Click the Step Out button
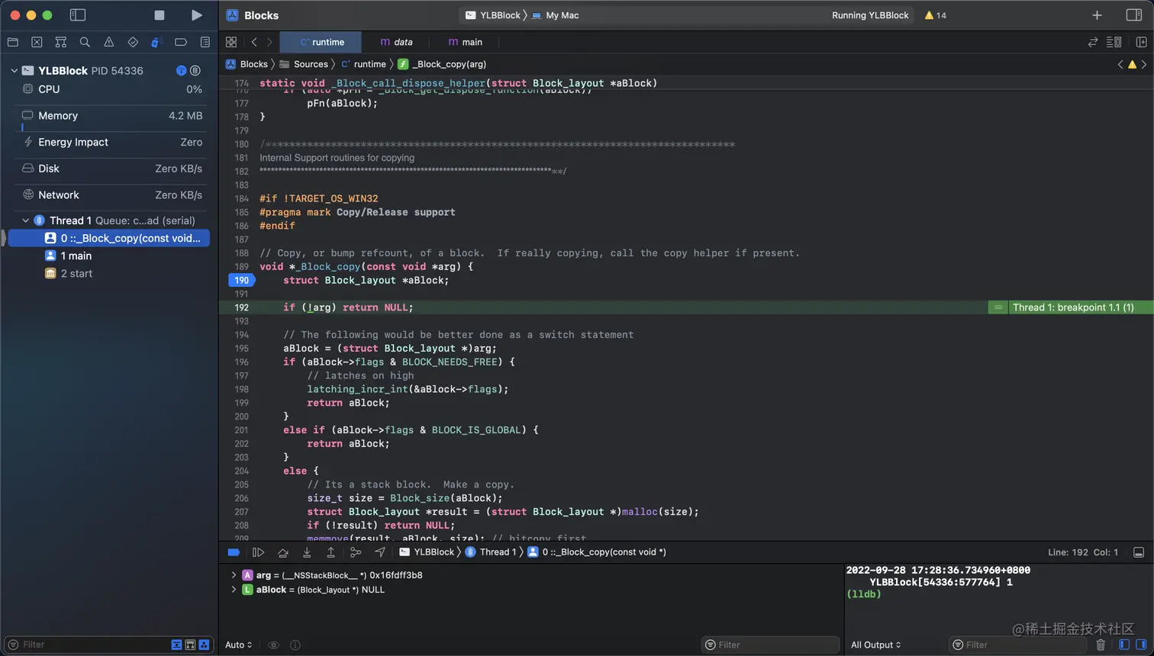1154x656 pixels. click(330, 552)
